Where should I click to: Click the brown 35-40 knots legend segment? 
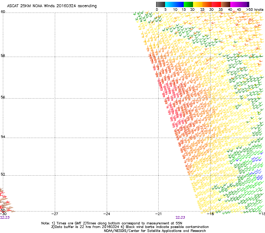[x=226, y=4]
